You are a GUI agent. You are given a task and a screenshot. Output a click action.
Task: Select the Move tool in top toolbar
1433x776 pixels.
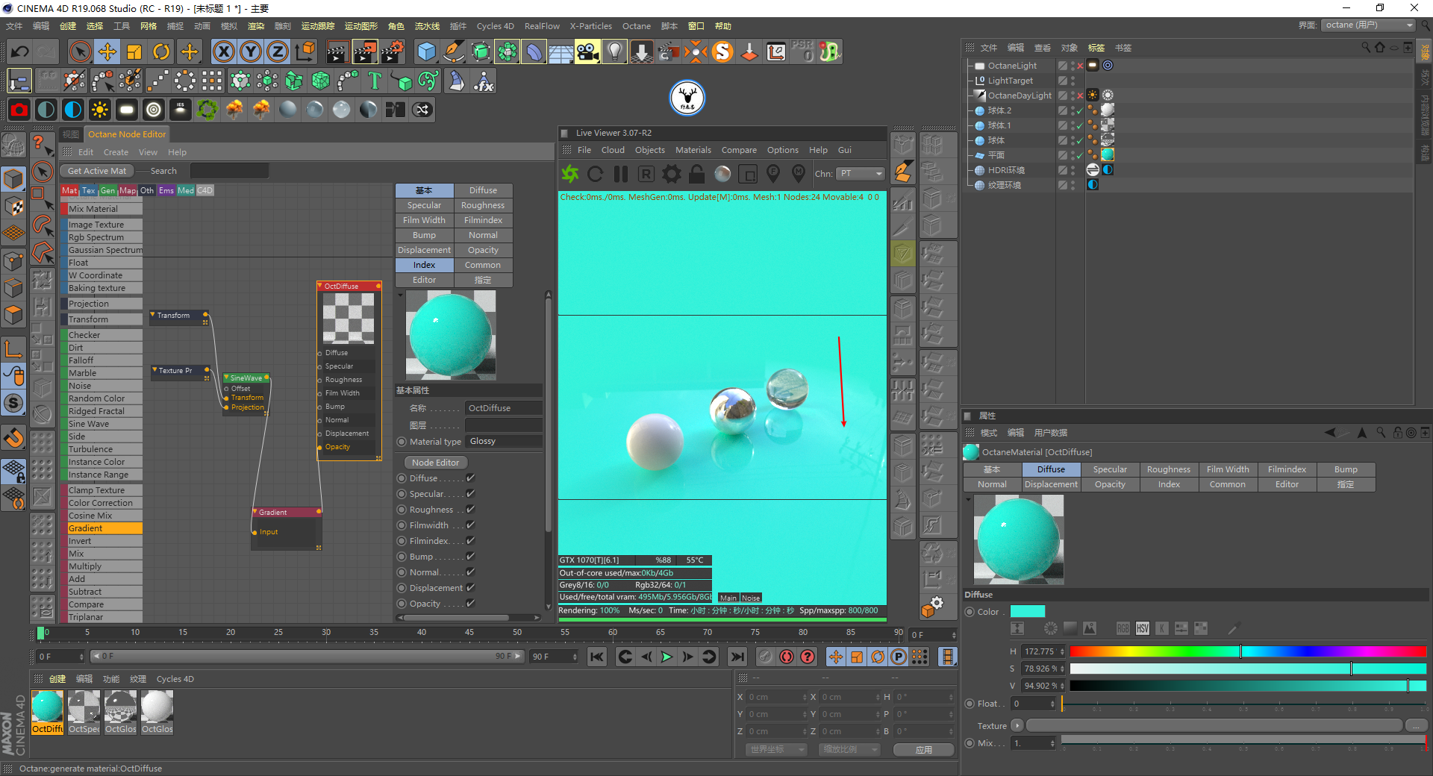(x=107, y=51)
